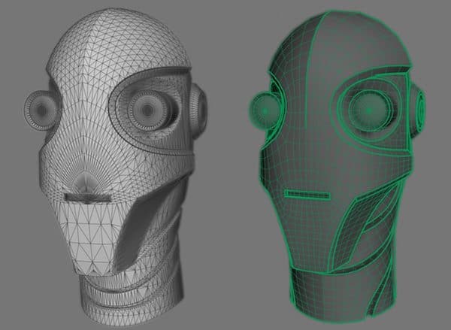Select the round eye of the green wireframe head
This screenshot has width=451, height=330.
pos(370,109)
